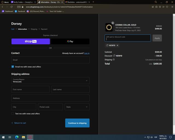
Task: Open Task View in taskbar
Action: (x=10, y=137)
